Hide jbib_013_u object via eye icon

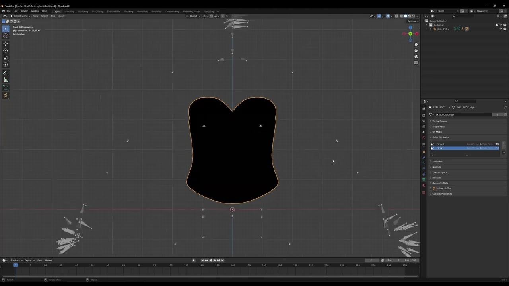click(501, 29)
